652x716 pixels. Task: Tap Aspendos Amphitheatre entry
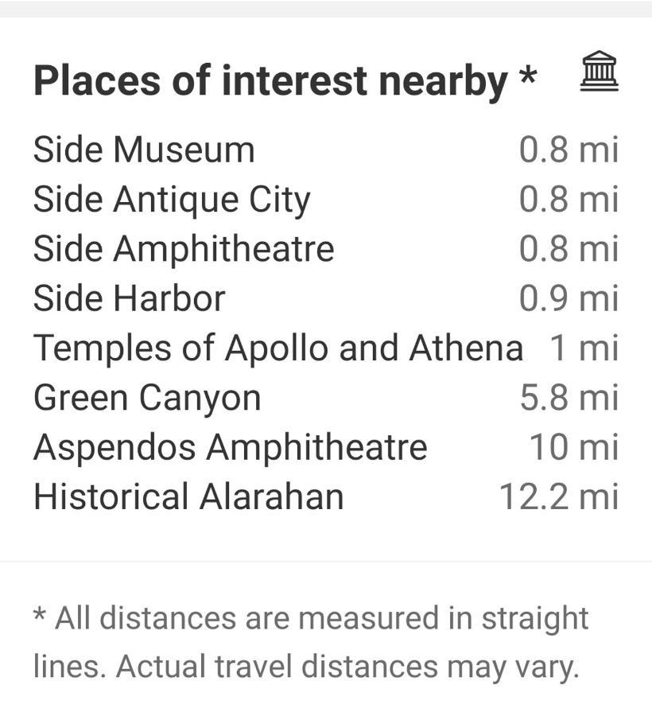[x=230, y=447]
